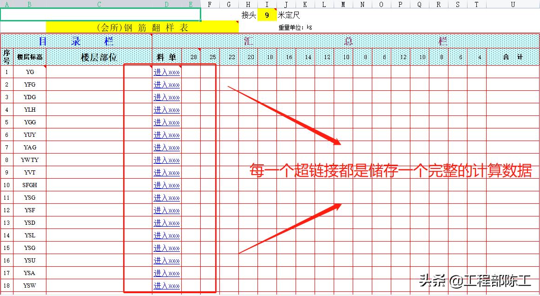Click the 进入 link for row YFG
Screen dimensions: 540x296
tap(166, 85)
